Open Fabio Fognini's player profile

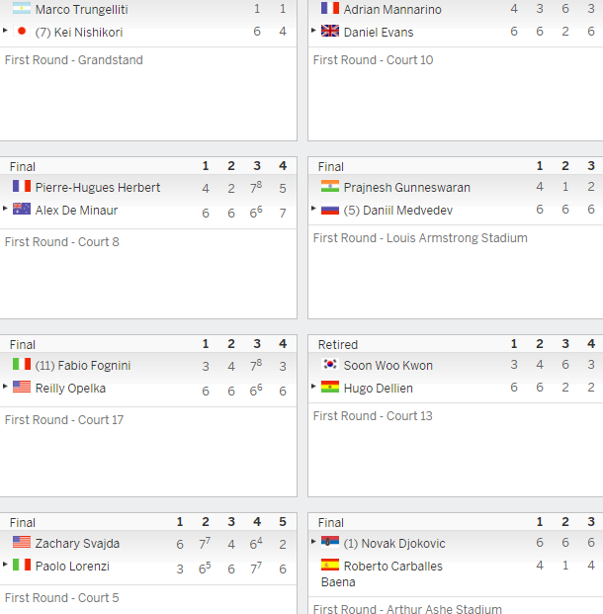[94, 366]
